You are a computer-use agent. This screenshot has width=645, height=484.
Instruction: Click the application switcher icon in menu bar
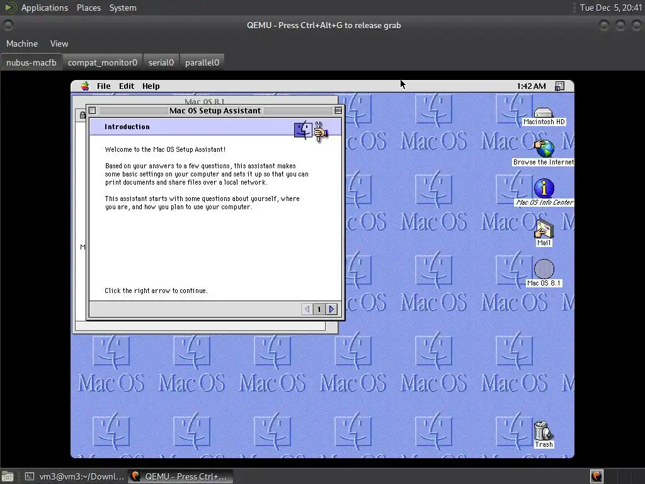pyautogui.click(x=559, y=86)
